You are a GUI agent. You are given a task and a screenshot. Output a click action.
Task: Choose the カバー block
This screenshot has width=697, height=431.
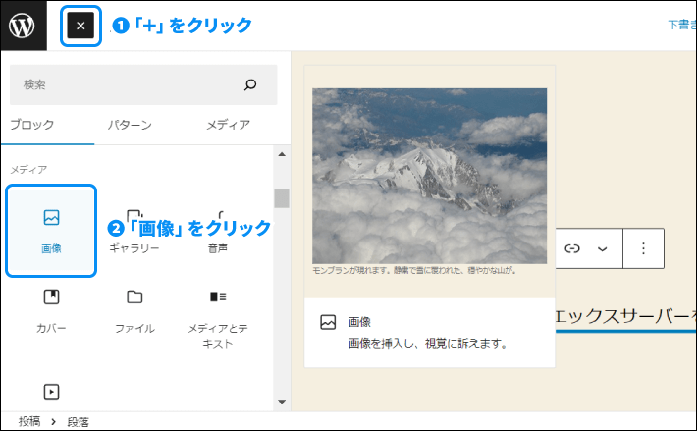pyautogui.click(x=51, y=309)
